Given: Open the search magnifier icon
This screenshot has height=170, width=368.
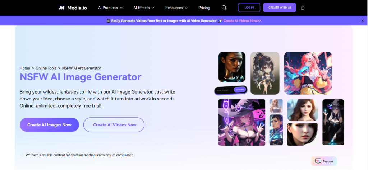Looking at the screenshot, I should [224, 8].
